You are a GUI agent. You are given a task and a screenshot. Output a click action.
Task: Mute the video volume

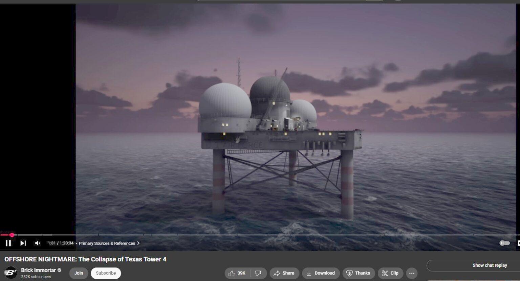click(x=38, y=243)
